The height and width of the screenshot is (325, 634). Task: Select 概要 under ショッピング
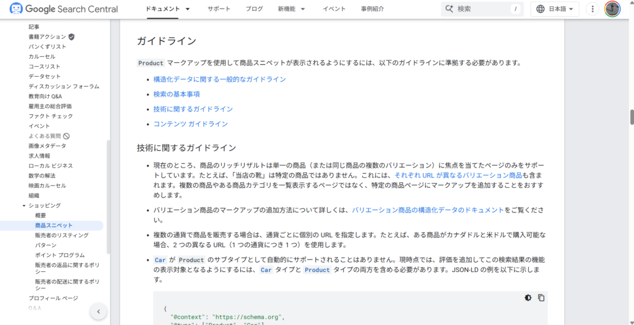tap(40, 215)
